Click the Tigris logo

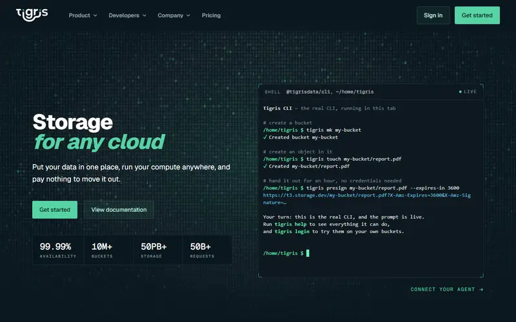point(32,15)
